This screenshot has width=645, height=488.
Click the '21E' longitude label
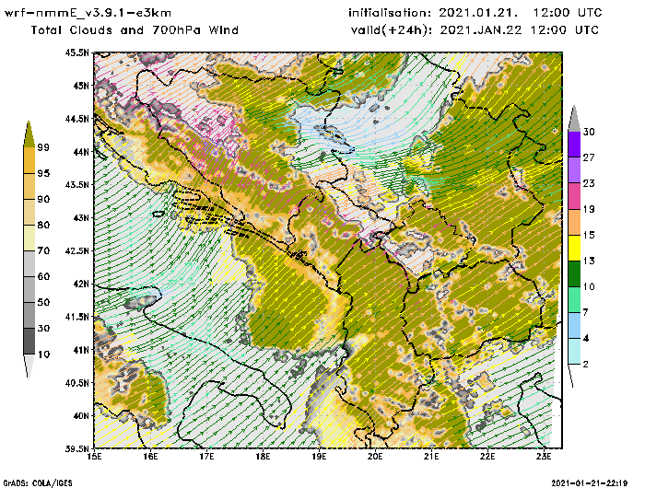(x=431, y=457)
